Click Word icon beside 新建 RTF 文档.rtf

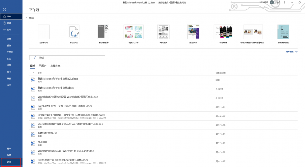point(32,134)
